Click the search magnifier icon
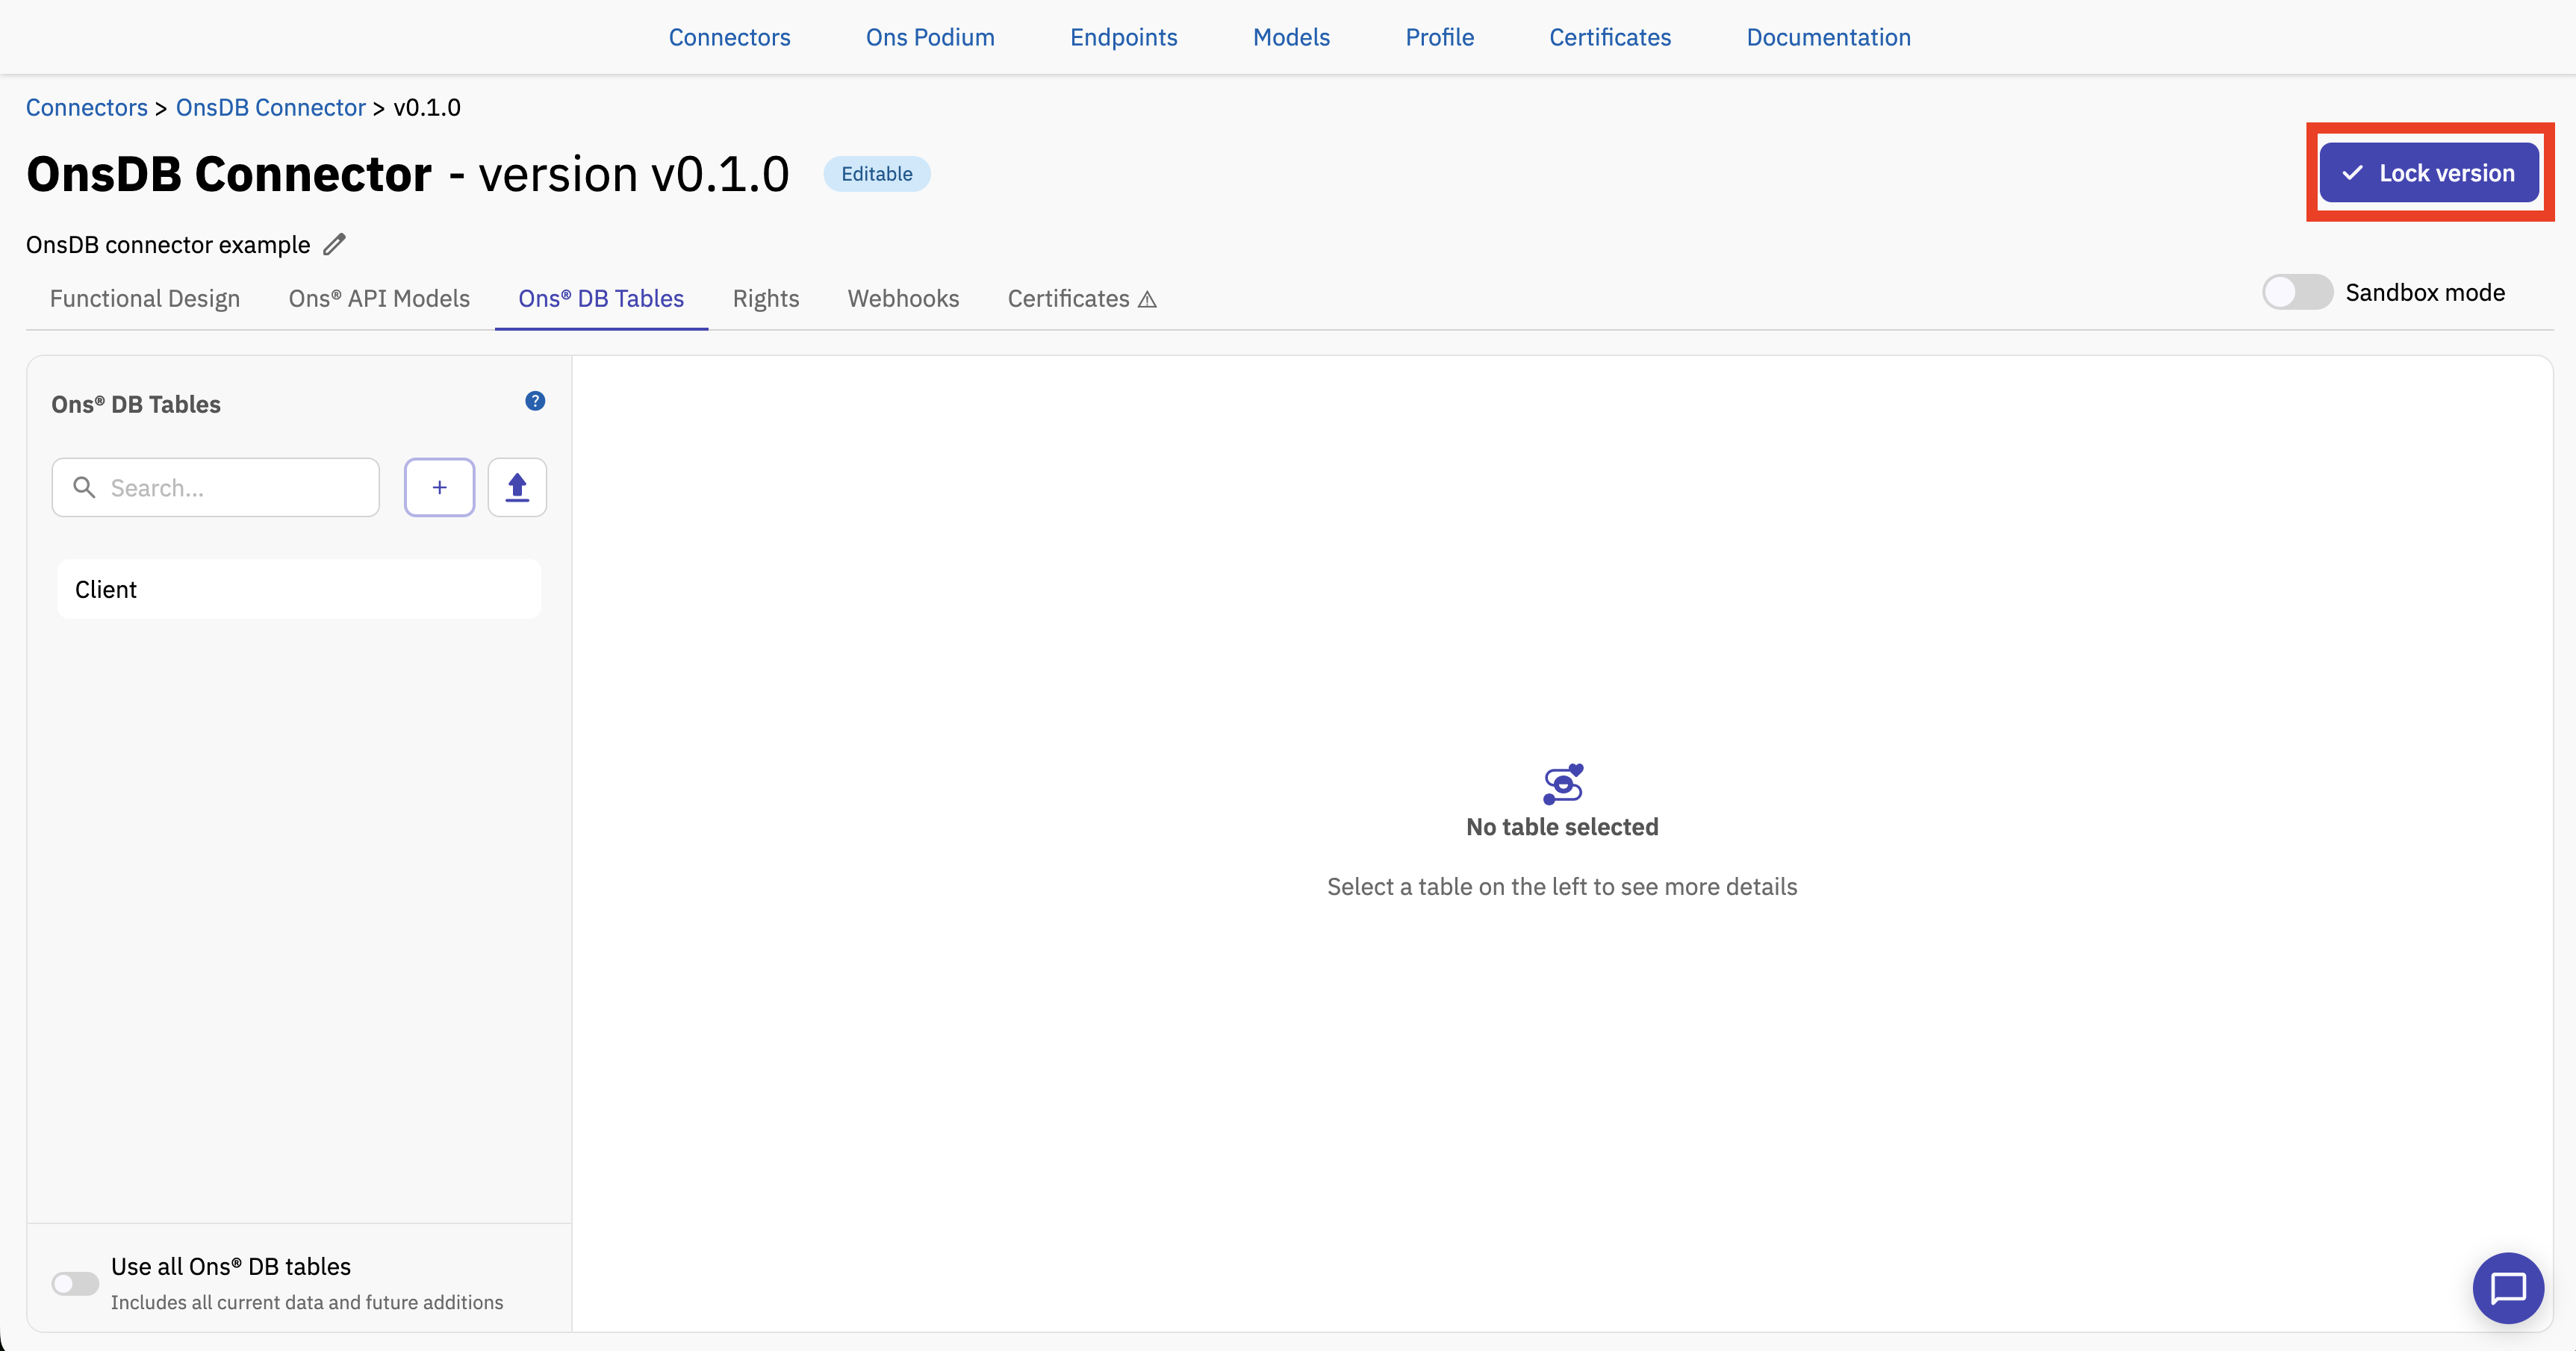The image size is (2576, 1351). (x=85, y=487)
